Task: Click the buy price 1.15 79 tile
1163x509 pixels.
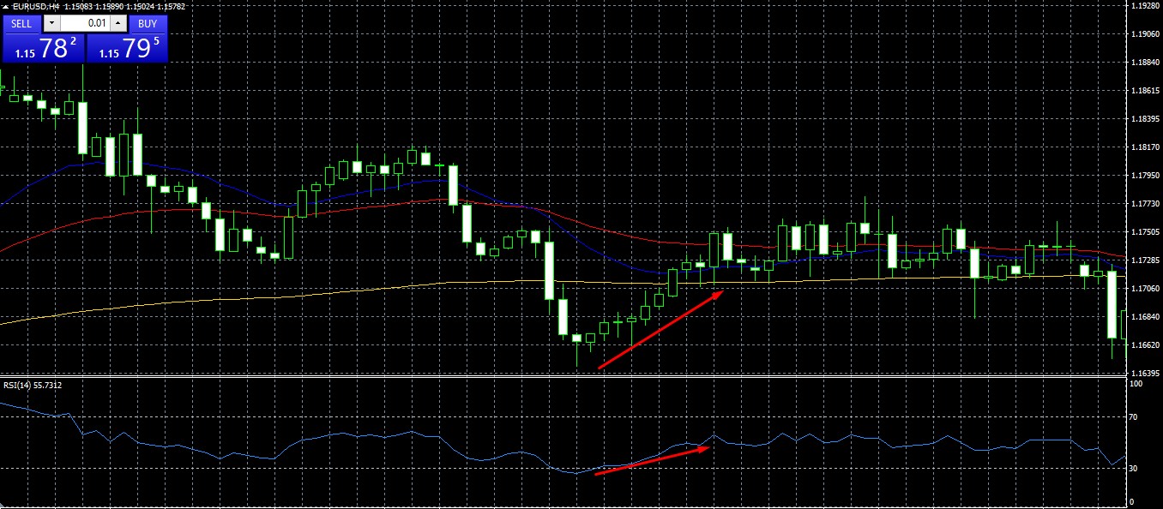Action: (x=127, y=49)
